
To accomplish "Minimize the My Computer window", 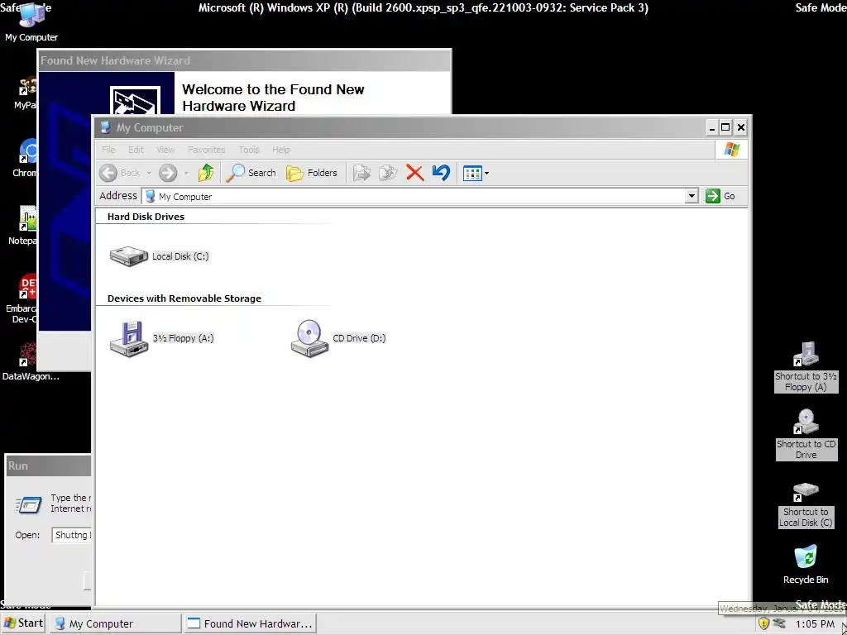I will pyautogui.click(x=712, y=128).
